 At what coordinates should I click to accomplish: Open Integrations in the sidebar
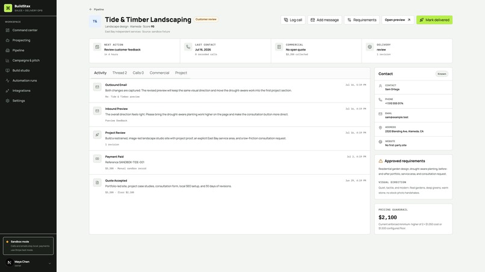[21, 91]
